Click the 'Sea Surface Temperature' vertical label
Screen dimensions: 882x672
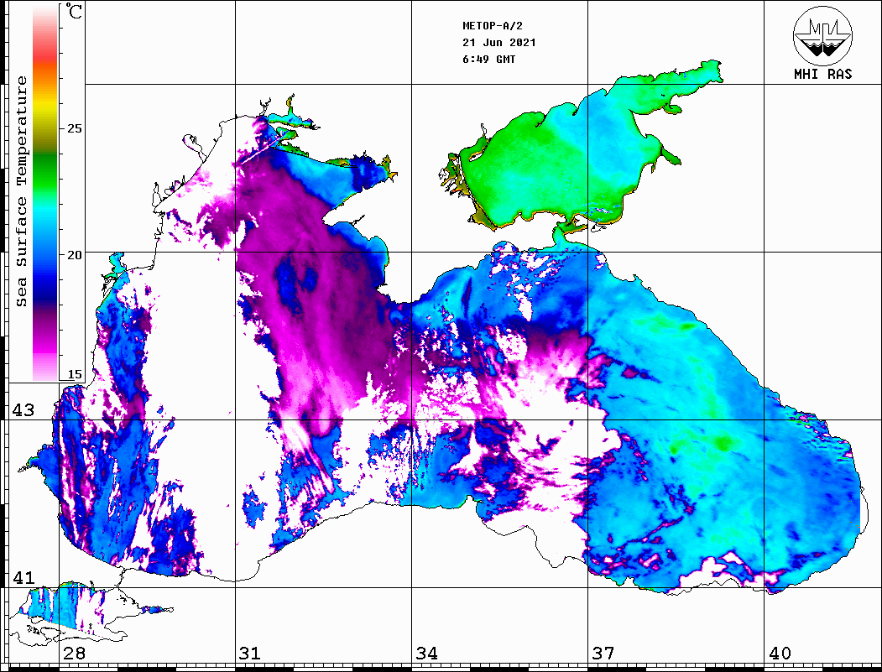[21, 191]
